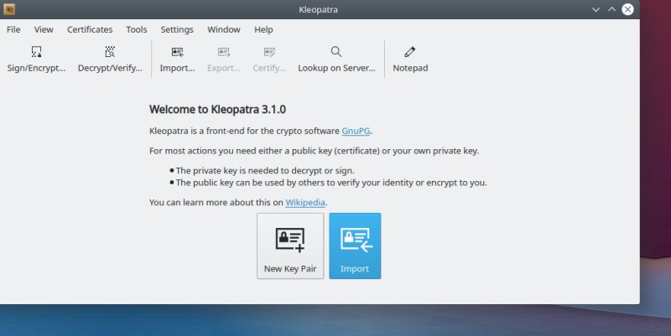Image resolution: width=671 pixels, height=336 pixels.
Task: Open the Window menu
Action: click(x=224, y=29)
